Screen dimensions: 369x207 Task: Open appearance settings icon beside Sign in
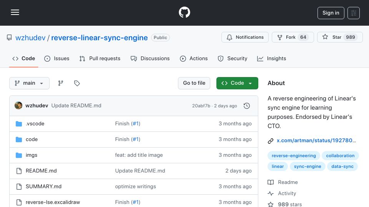354,13
